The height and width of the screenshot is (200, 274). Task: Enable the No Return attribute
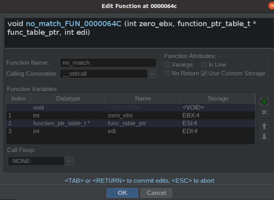point(167,73)
